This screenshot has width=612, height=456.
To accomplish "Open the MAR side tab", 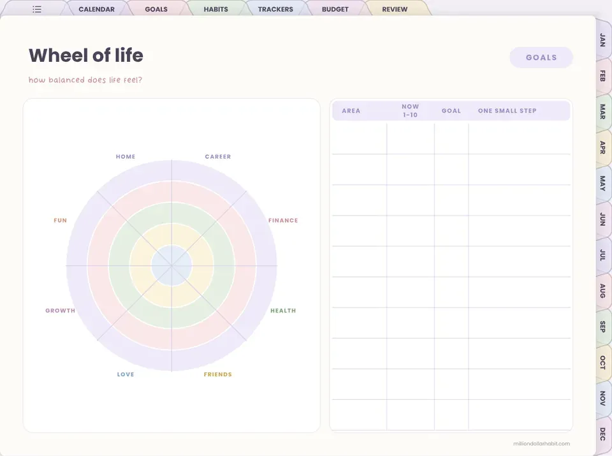I will [x=603, y=112].
